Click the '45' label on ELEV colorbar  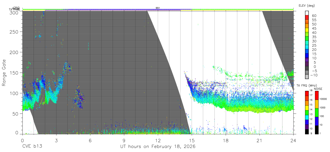click(314, 28)
